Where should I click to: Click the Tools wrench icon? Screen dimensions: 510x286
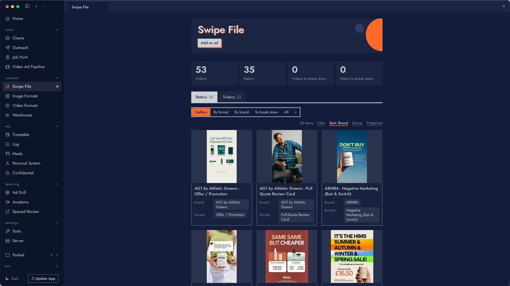pyautogui.click(x=8, y=231)
